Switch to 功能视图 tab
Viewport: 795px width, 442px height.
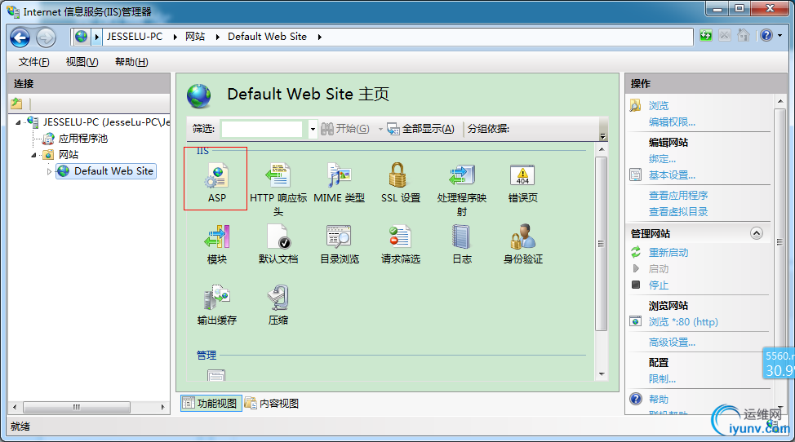click(211, 403)
